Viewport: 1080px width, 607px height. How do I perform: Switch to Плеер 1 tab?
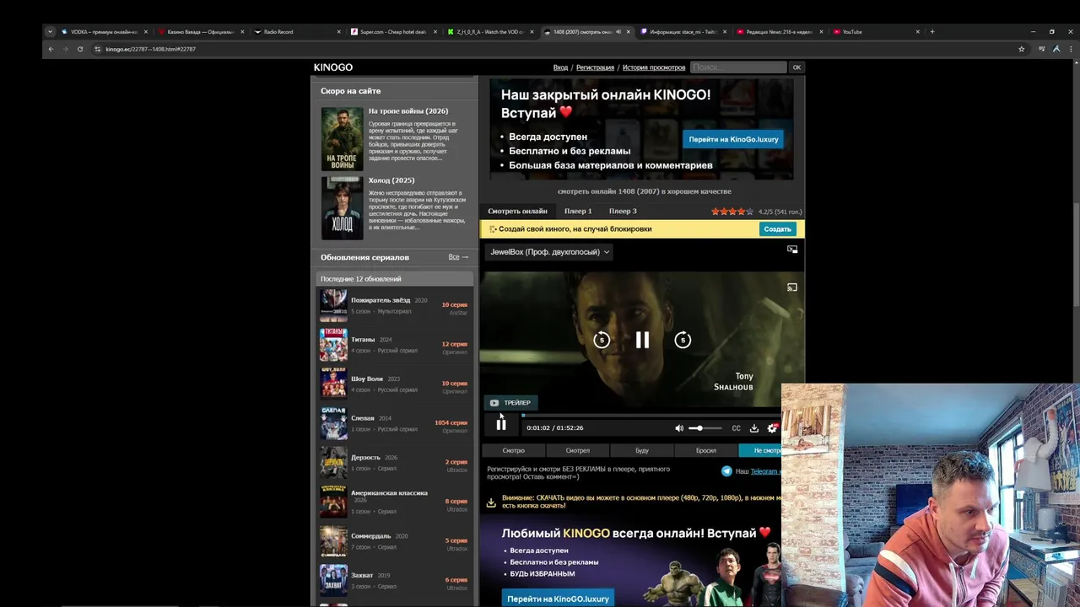point(578,211)
